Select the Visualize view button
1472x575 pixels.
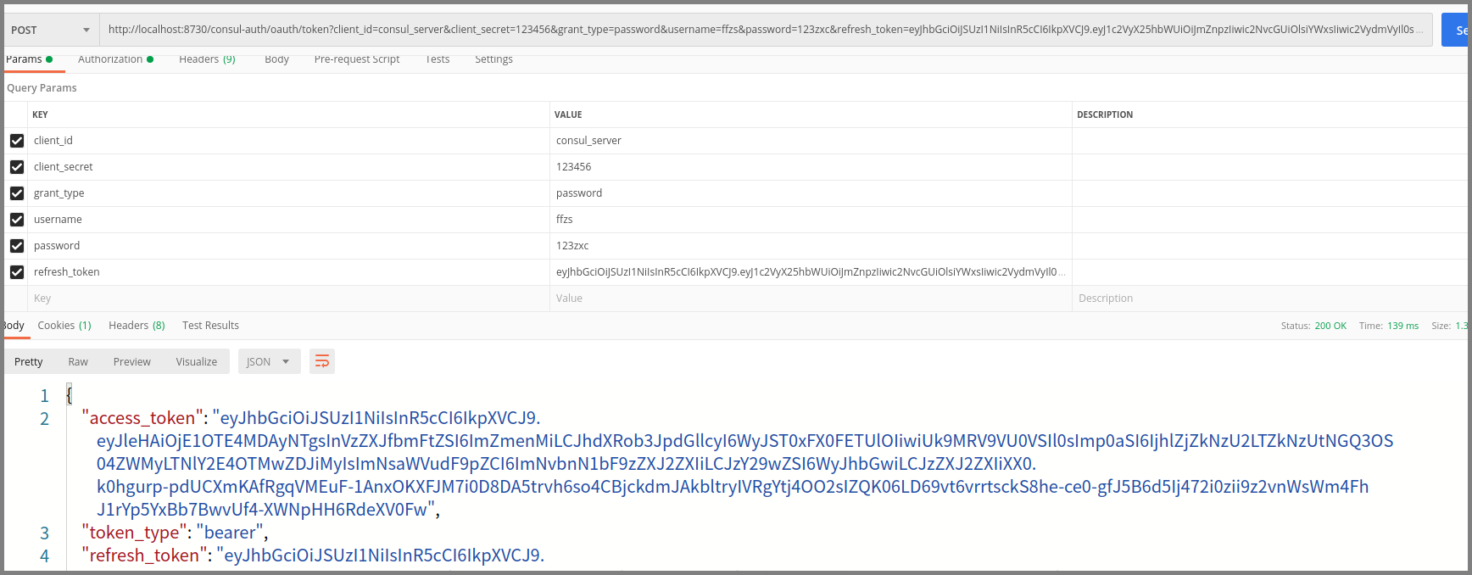197,361
